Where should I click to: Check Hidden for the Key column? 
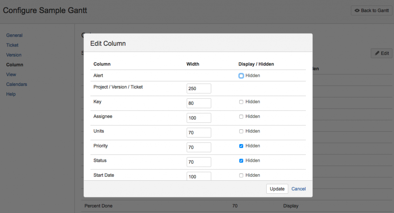(x=241, y=102)
